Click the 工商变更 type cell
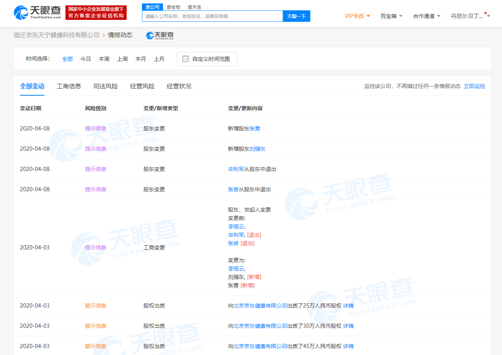The height and width of the screenshot is (355, 502). coord(154,248)
